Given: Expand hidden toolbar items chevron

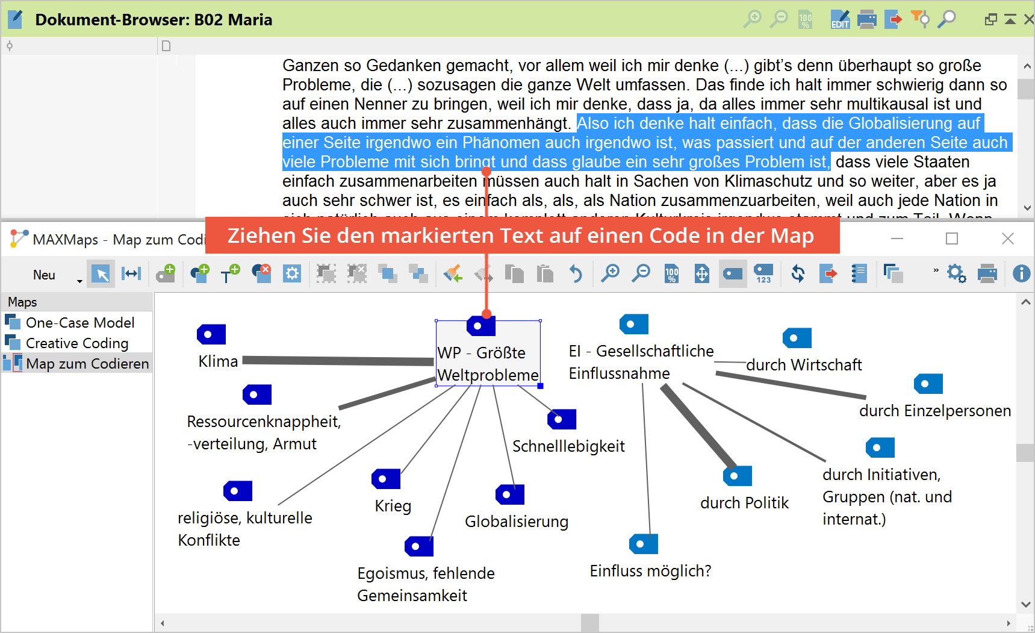Looking at the screenshot, I should click(x=936, y=270).
